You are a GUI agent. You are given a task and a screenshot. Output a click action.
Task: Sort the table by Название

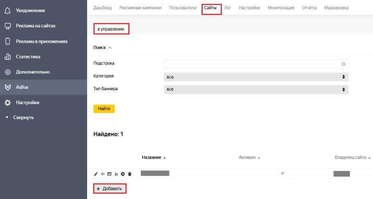[154, 158]
